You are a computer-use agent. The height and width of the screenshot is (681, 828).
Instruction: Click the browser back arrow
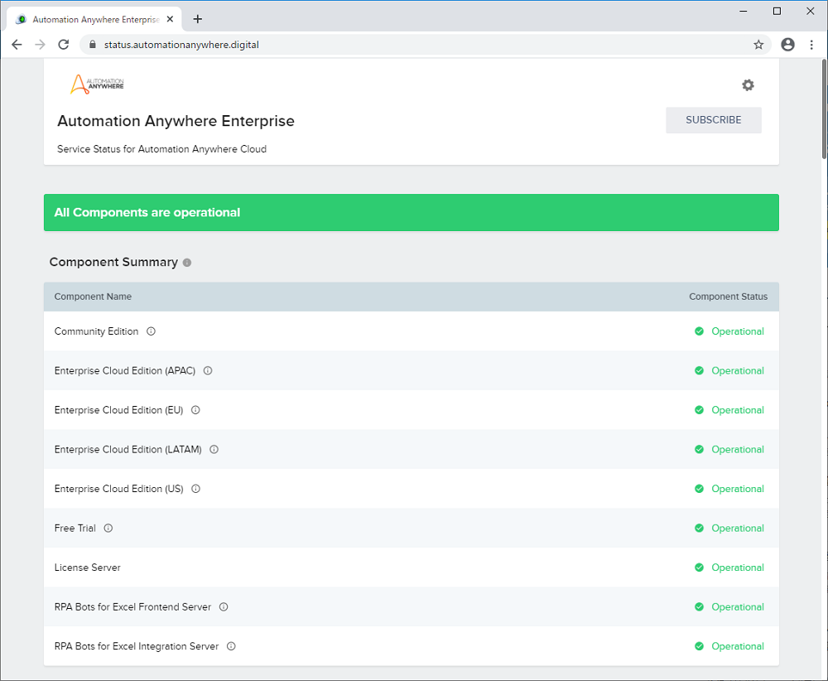[x=17, y=45]
